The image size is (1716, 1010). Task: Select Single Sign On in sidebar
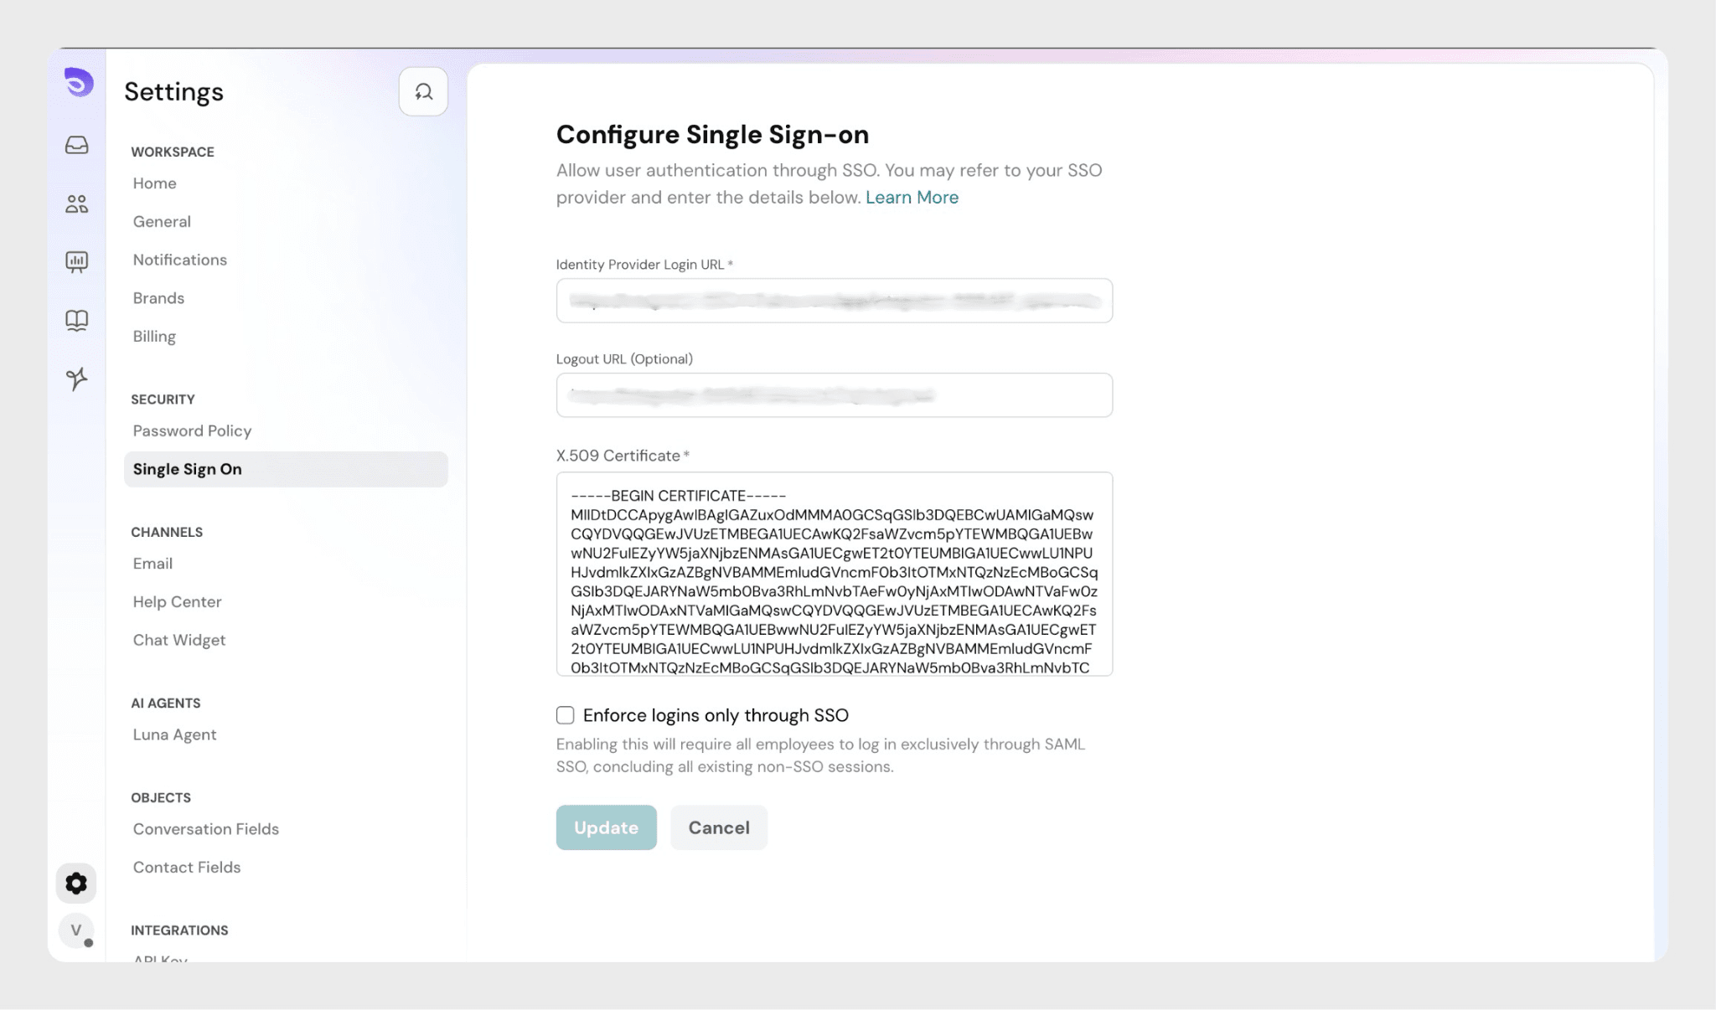click(x=187, y=469)
